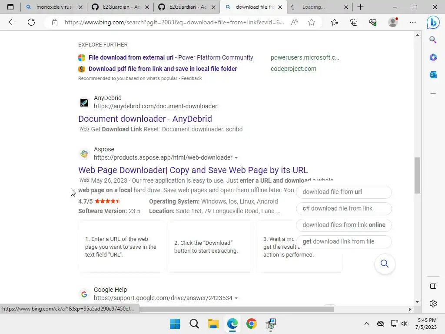Open the user profile icon
Image resolution: width=445 pixels, height=334 pixels.
pyautogui.click(x=393, y=22)
